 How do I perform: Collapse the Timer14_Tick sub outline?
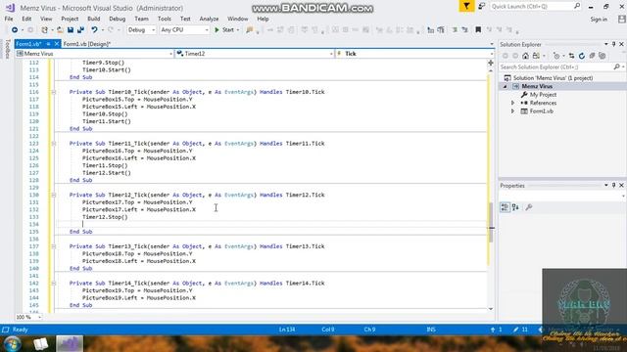[x=54, y=283]
